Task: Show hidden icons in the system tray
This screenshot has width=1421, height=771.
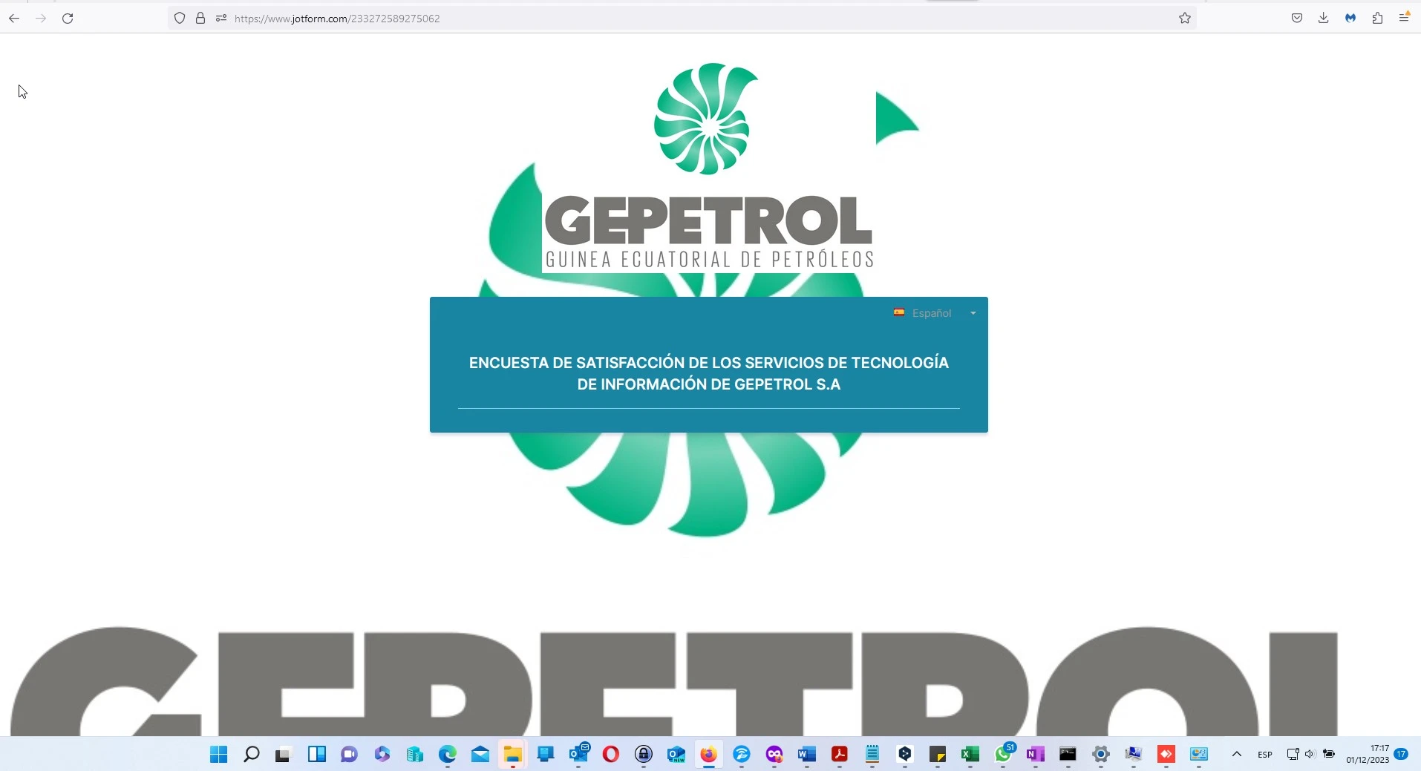Action: 1238,755
